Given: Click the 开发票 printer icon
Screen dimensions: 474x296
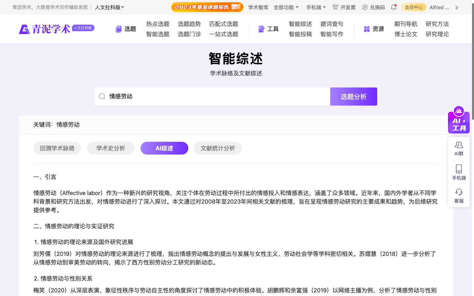Looking at the screenshot, I should pyautogui.click(x=335, y=7).
